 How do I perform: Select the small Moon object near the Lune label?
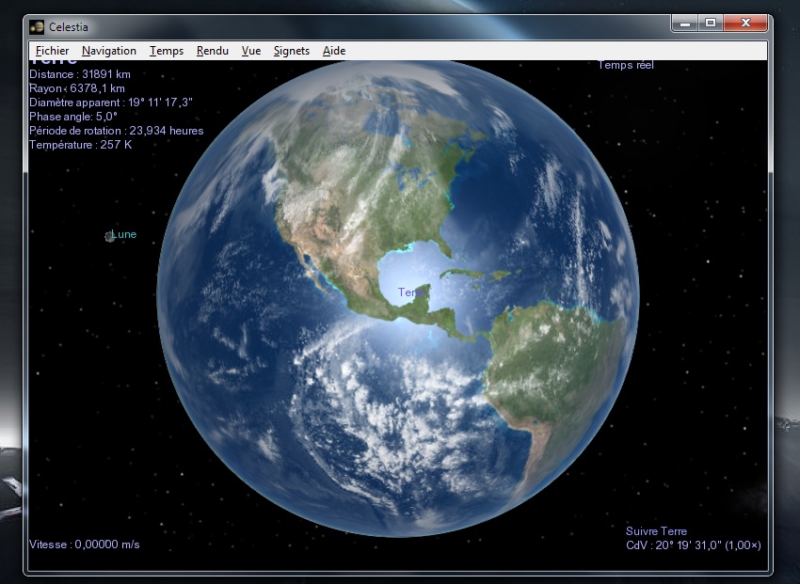109,236
